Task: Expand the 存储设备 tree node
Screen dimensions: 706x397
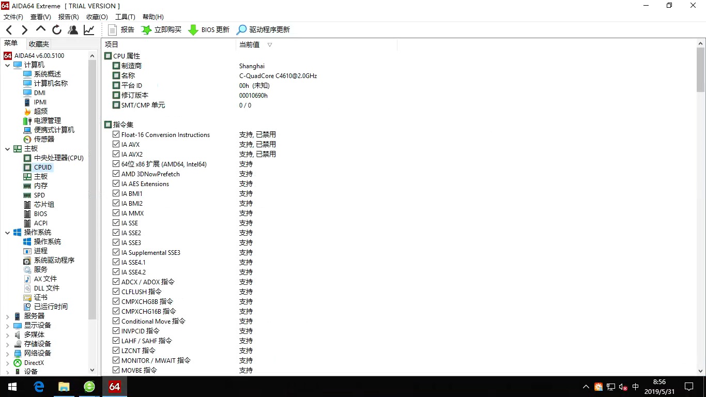Action: 8,344
